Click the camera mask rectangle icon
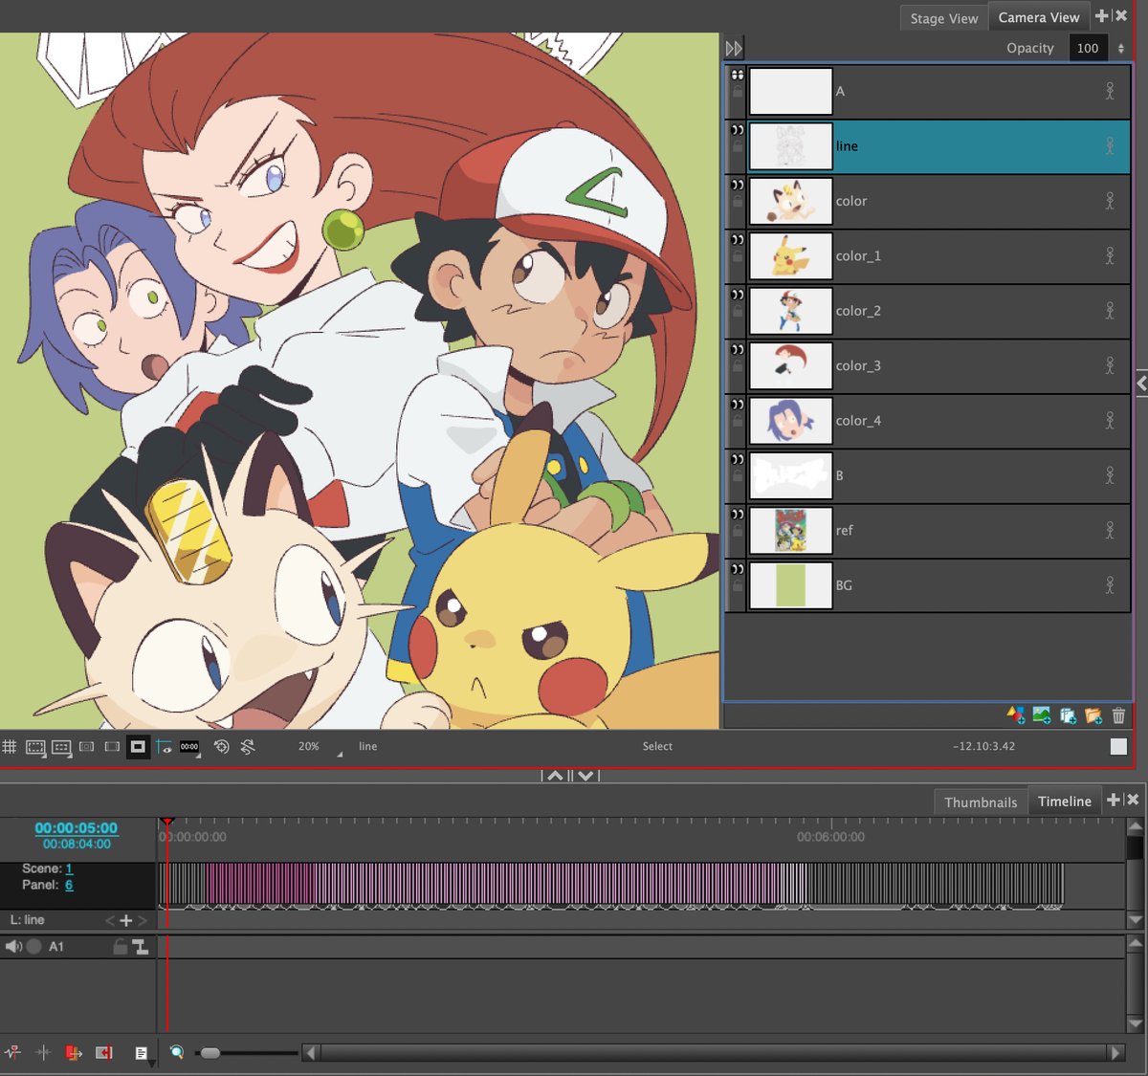 112,746
